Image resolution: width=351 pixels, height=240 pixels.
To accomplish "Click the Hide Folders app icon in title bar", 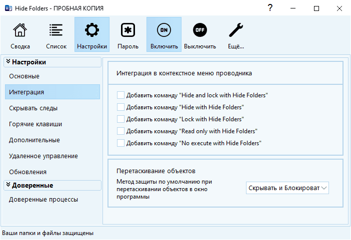I will [x=8, y=8].
